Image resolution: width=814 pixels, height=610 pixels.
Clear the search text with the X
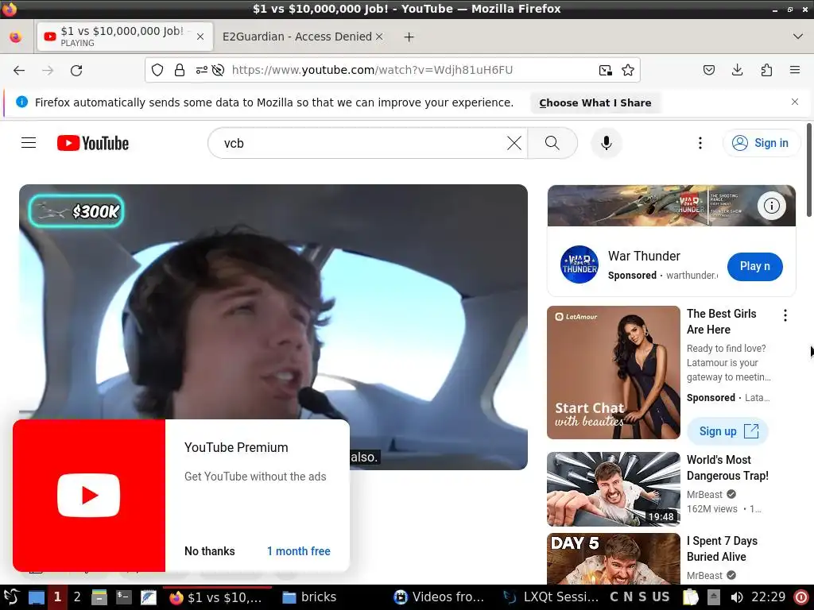(x=514, y=143)
